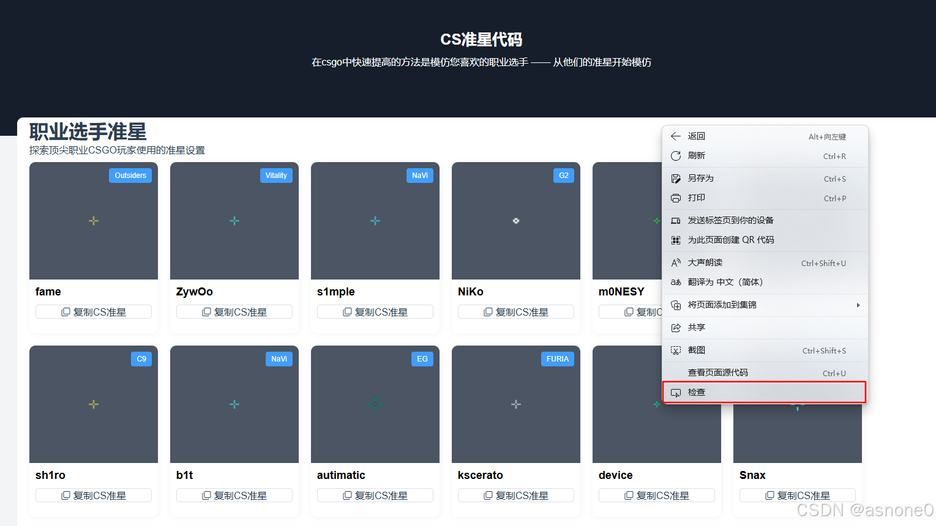Image resolution: width=936 pixels, height=526 pixels.
Task: Click the page title CS准星代码
Action: [x=481, y=40]
